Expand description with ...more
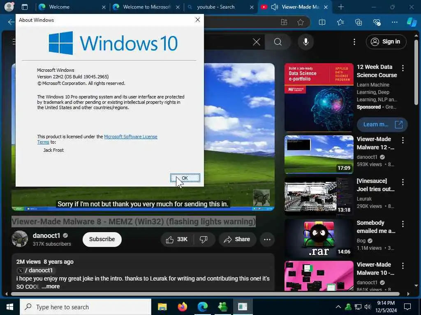Image resolution: width=421 pixels, height=315 pixels. (x=51, y=286)
